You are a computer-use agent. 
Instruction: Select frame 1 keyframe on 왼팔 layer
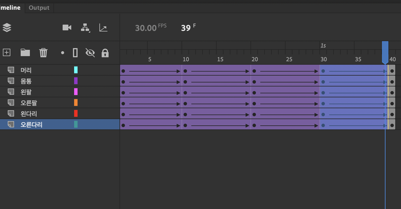pos(123,93)
